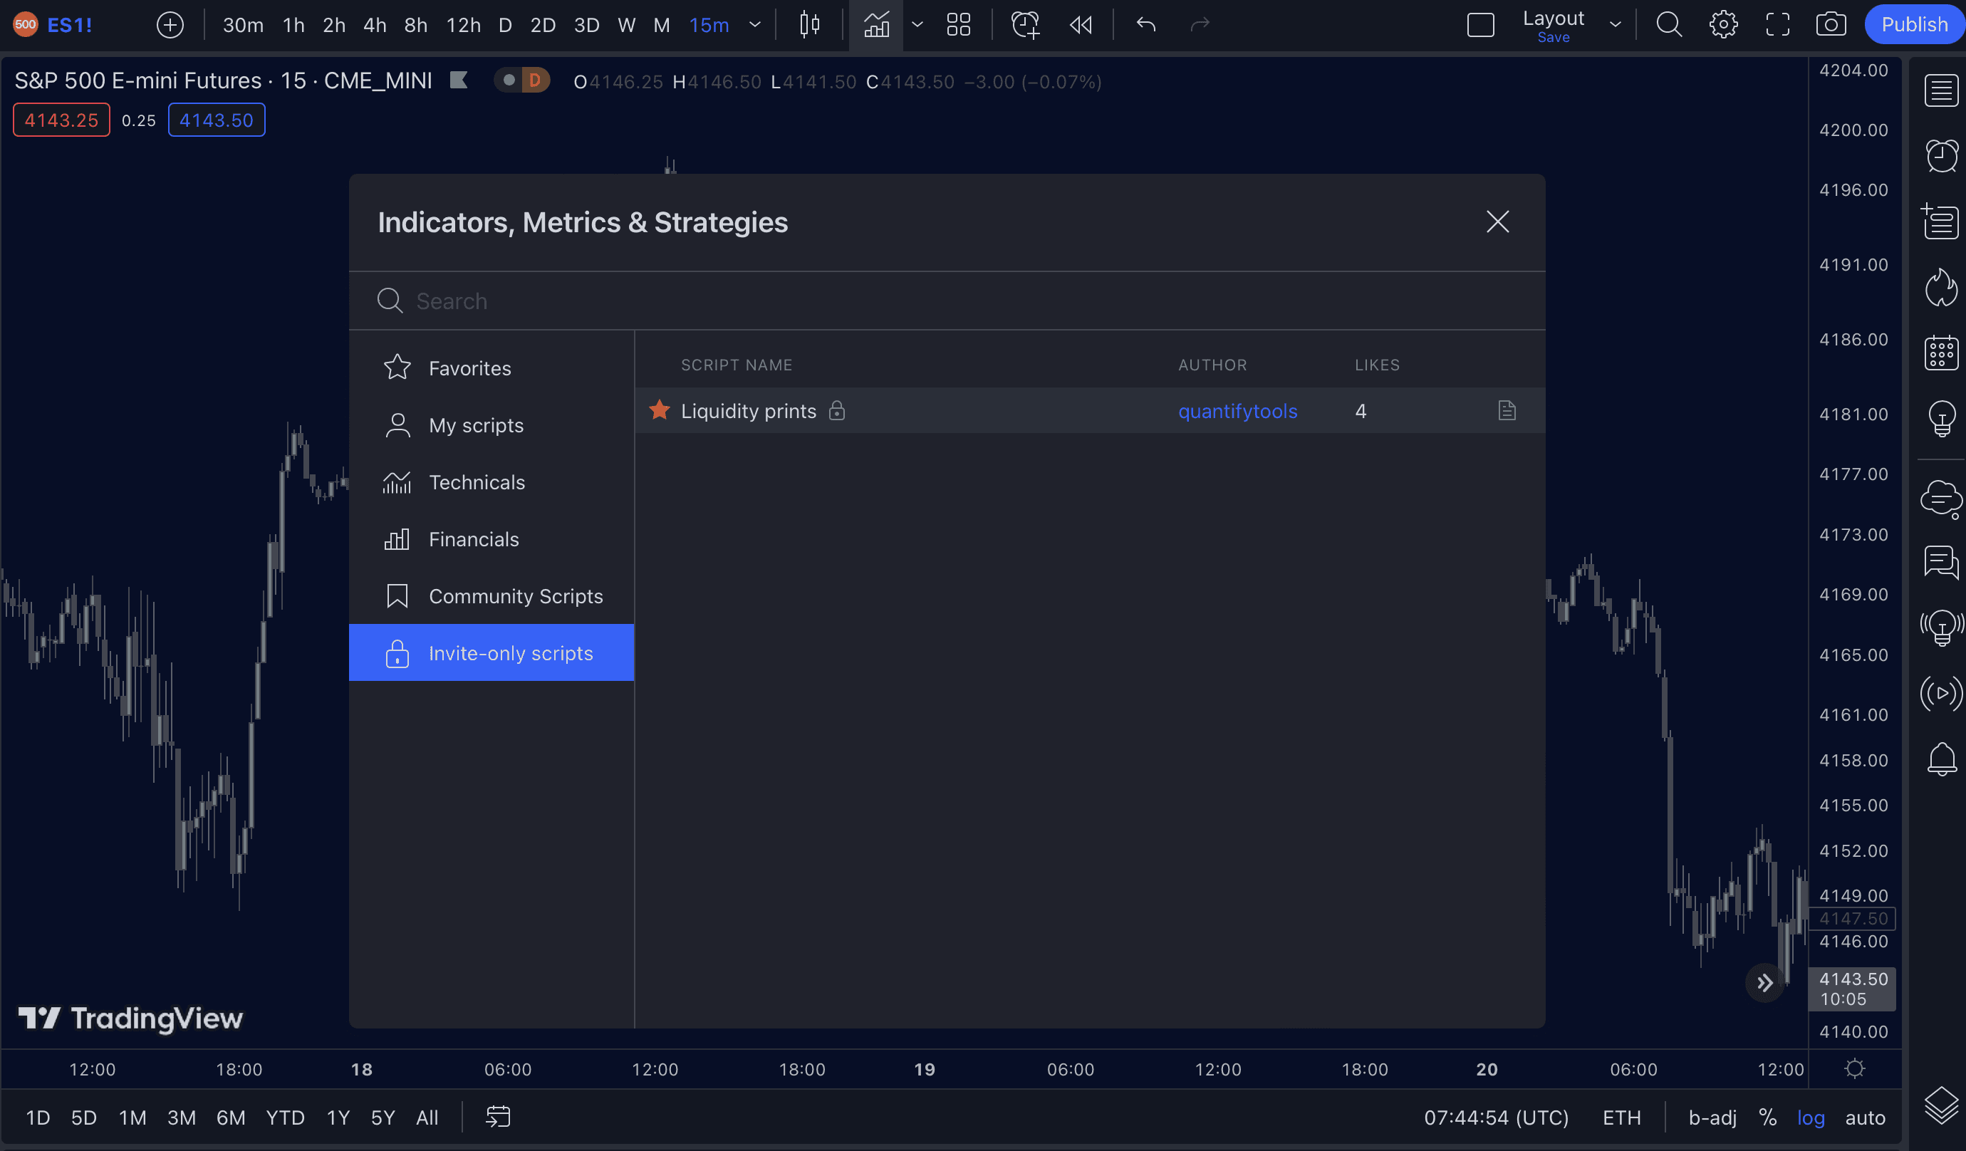
Task: Select the Technicals category
Action: [x=476, y=482]
